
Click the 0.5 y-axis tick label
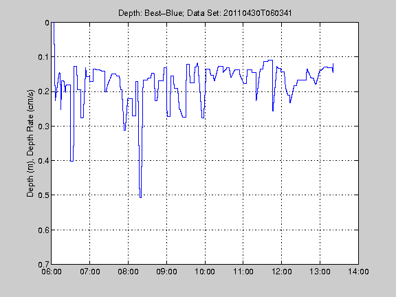pyautogui.click(x=43, y=195)
